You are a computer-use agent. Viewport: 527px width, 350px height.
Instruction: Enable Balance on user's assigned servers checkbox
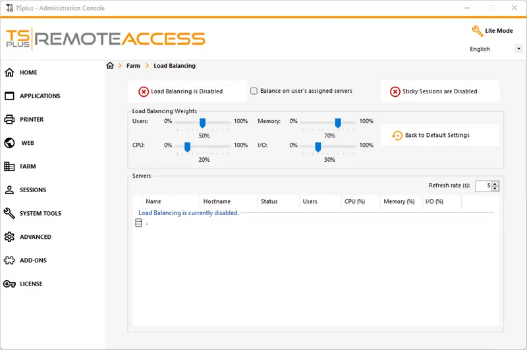click(x=254, y=91)
